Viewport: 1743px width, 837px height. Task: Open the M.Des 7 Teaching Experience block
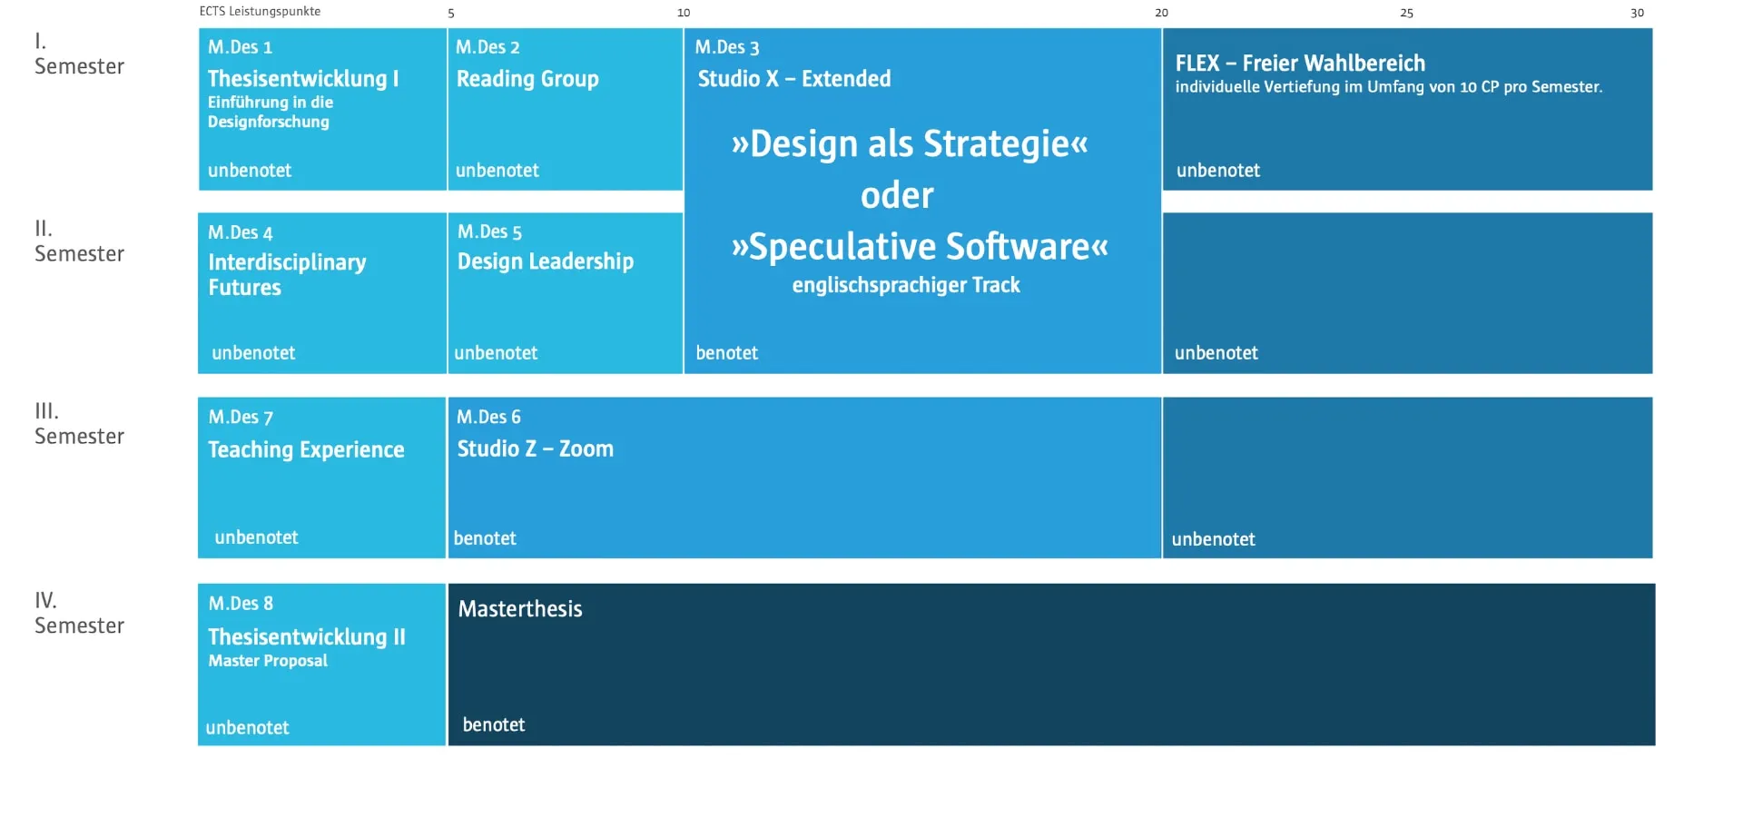coord(322,478)
